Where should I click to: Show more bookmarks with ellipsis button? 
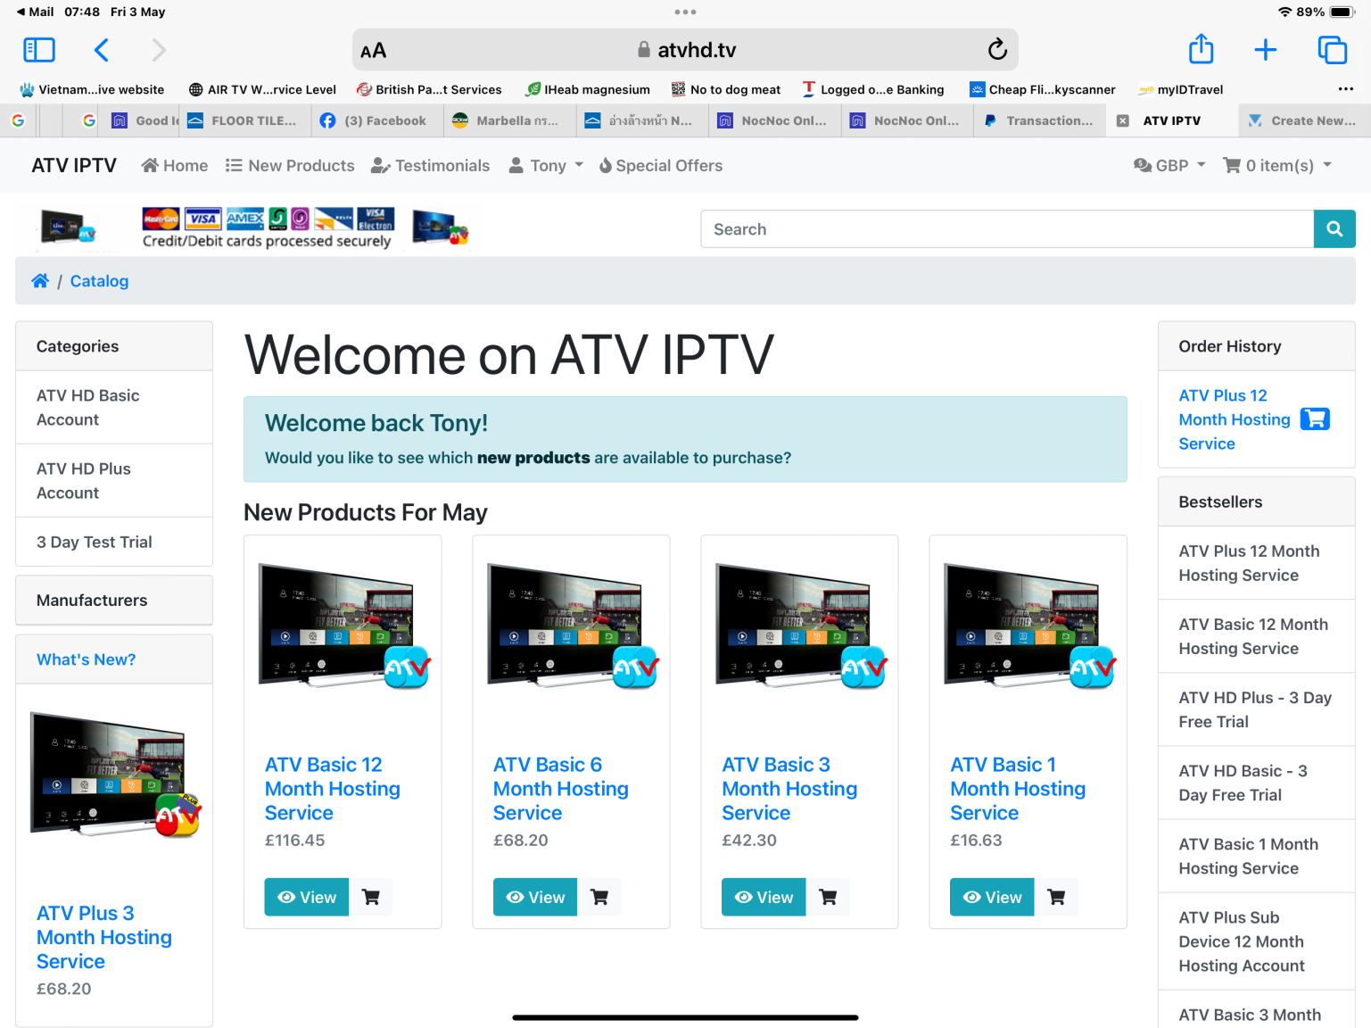pyautogui.click(x=1345, y=89)
